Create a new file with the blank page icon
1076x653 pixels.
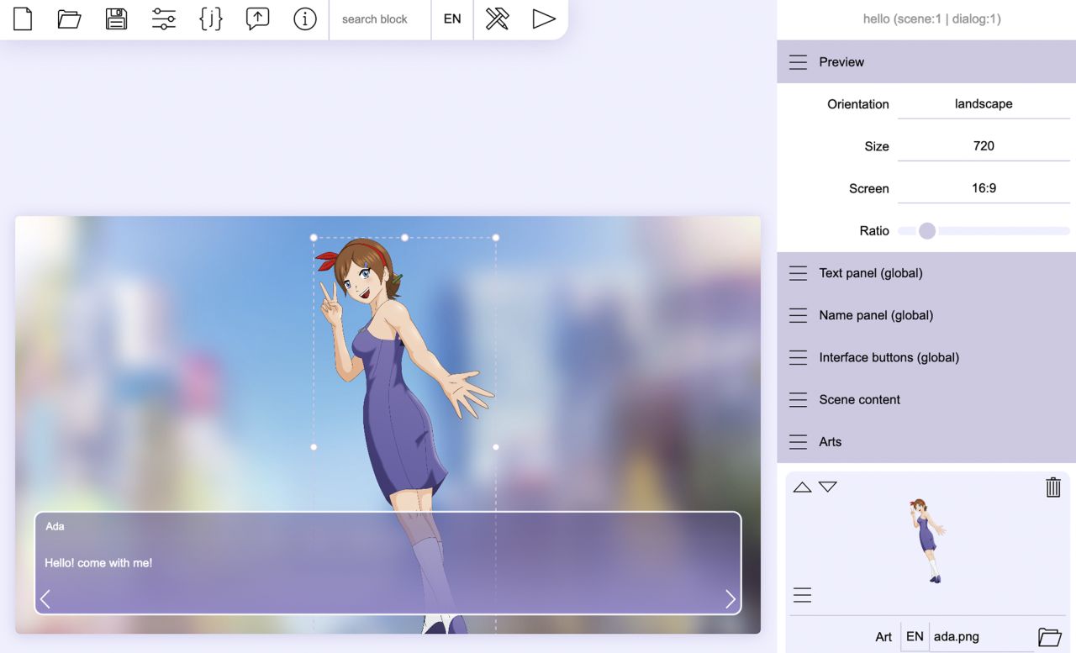coord(23,18)
